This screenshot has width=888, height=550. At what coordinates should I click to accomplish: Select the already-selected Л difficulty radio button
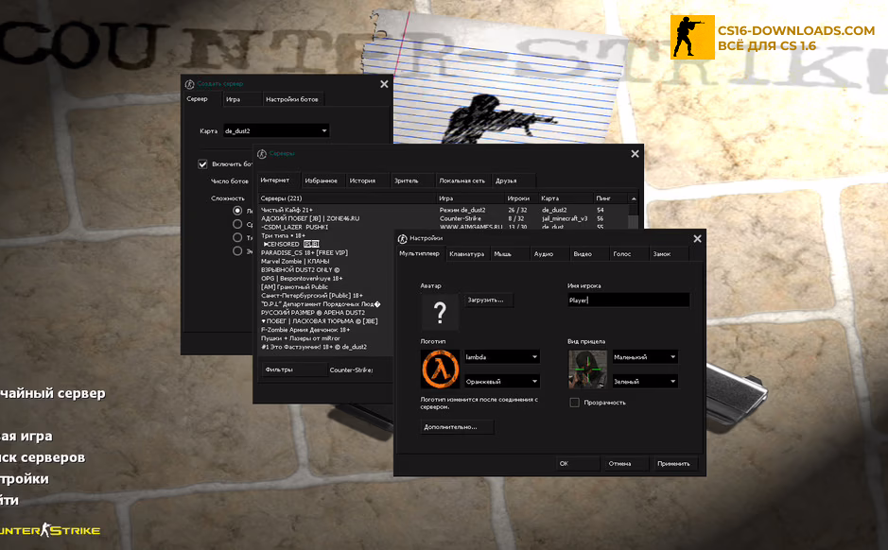pyautogui.click(x=237, y=211)
